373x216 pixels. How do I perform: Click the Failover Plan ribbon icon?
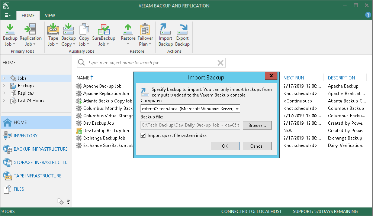(145, 29)
